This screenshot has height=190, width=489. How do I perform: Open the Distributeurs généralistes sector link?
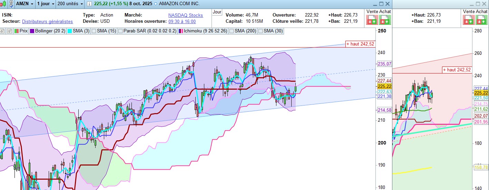(x=47, y=21)
